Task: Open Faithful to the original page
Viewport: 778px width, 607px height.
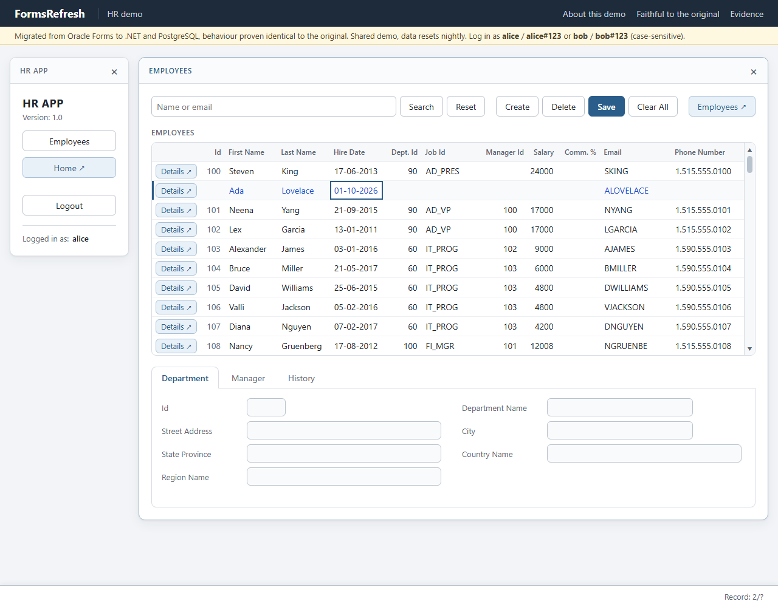Action: 678,14
